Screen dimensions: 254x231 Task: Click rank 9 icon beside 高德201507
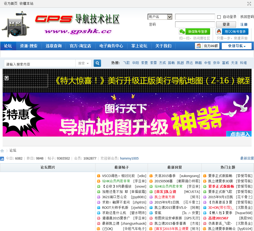pos(205,218)
